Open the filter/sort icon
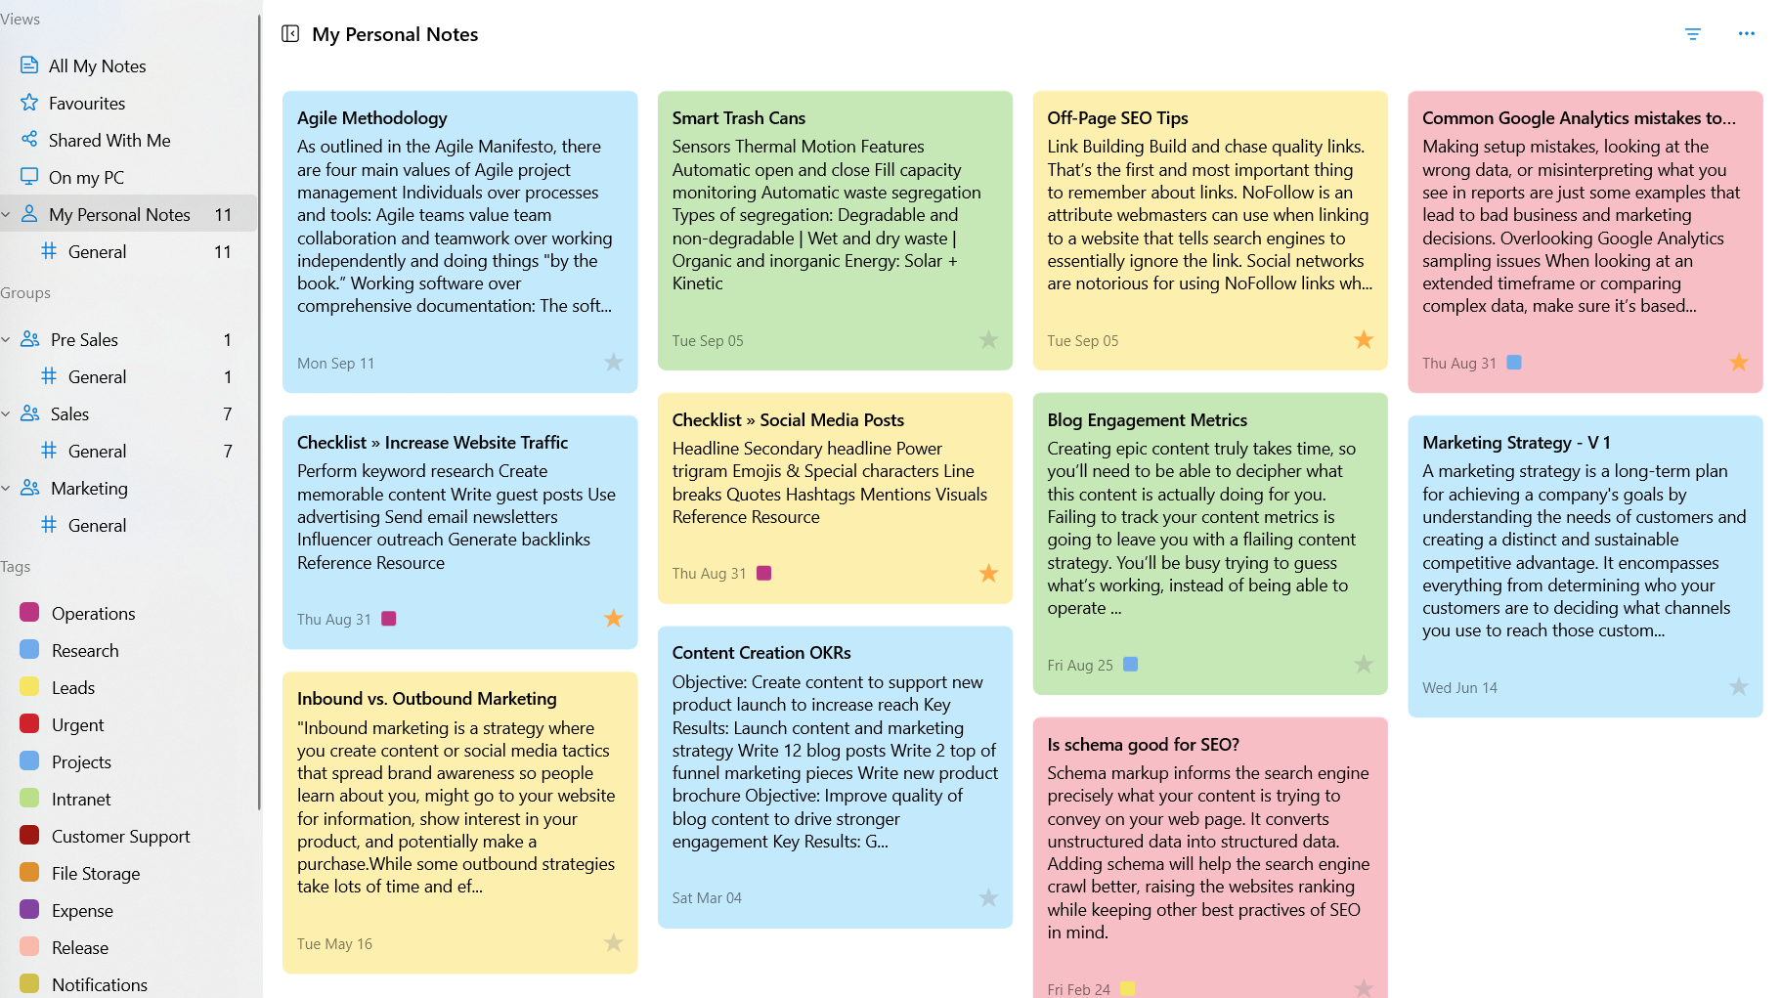This screenshot has height=998, width=1781. point(1693,34)
